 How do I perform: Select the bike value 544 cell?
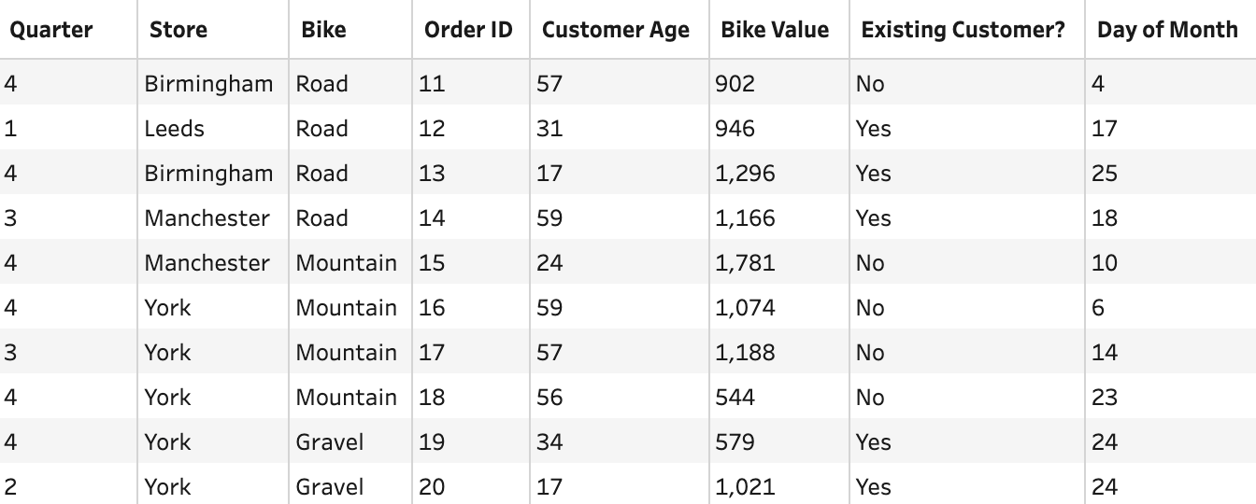coord(735,398)
